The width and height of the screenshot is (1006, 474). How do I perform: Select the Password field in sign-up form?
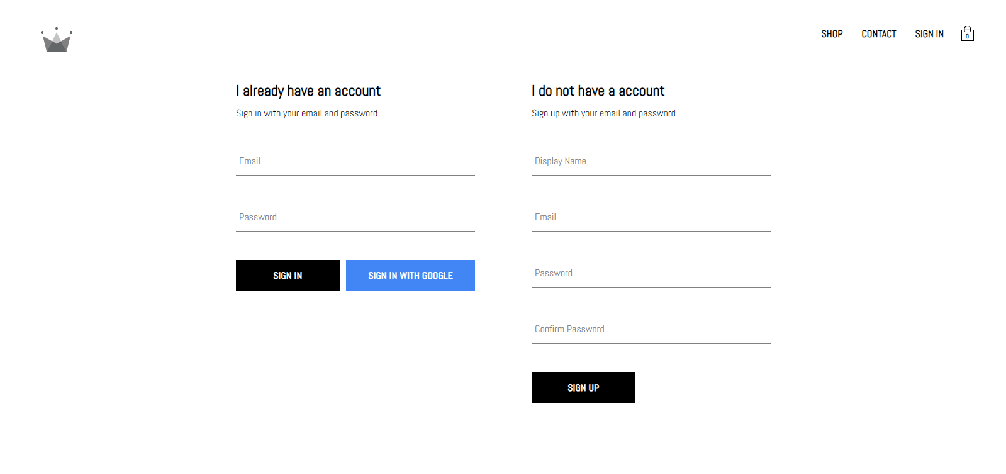(651, 274)
